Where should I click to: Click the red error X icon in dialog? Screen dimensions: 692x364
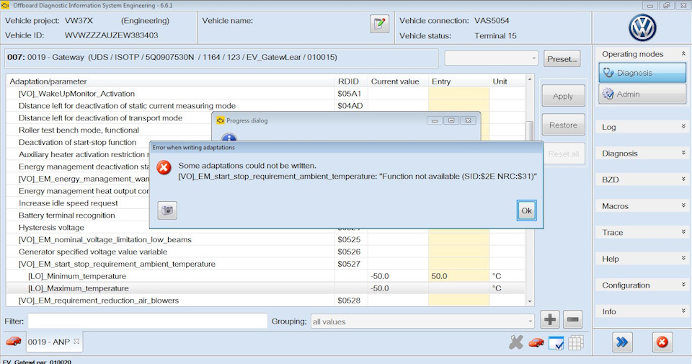coord(164,167)
